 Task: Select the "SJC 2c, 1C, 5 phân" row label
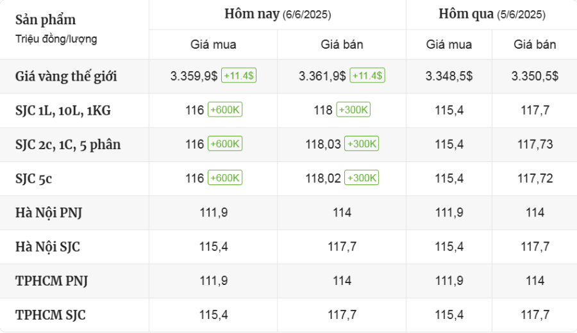pos(68,145)
